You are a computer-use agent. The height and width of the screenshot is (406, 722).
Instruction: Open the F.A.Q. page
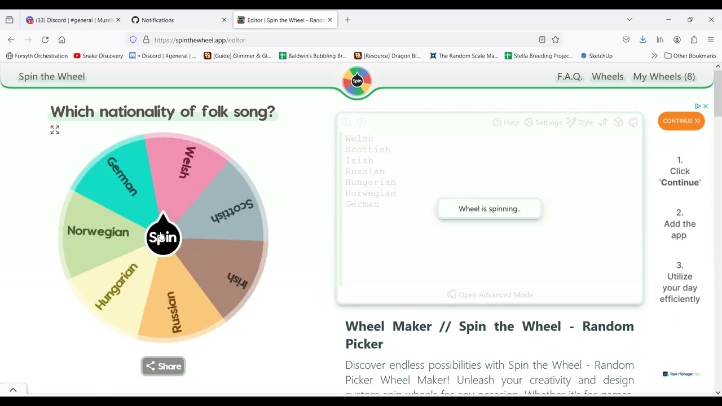(570, 77)
